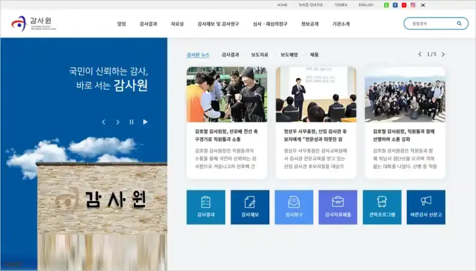Switch site to ENGLISH
This screenshot has height=271, width=476.
point(366,5)
